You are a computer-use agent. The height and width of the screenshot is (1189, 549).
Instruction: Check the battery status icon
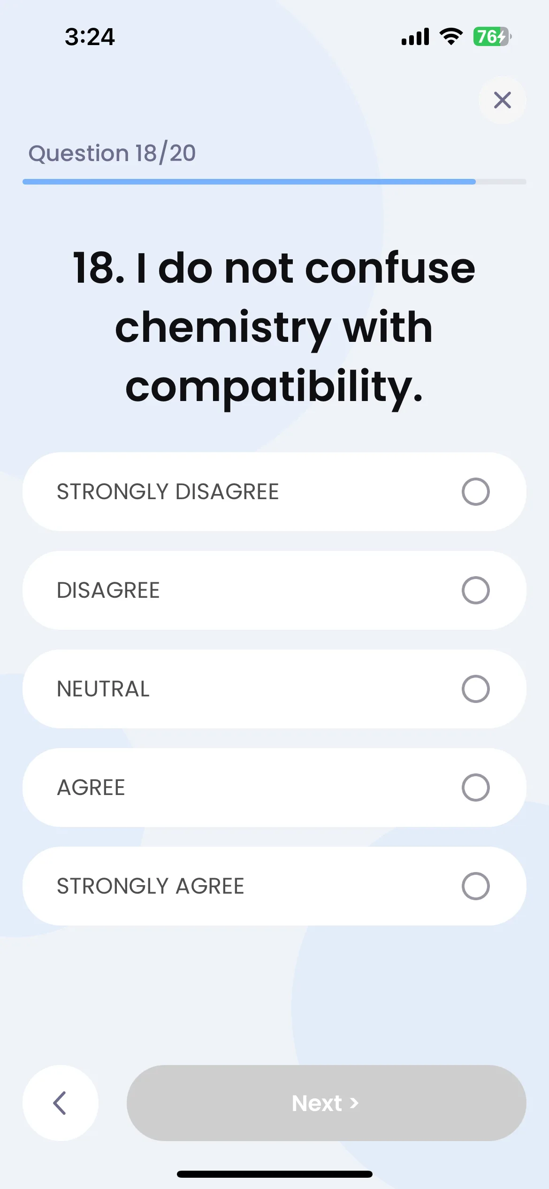[x=492, y=37]
